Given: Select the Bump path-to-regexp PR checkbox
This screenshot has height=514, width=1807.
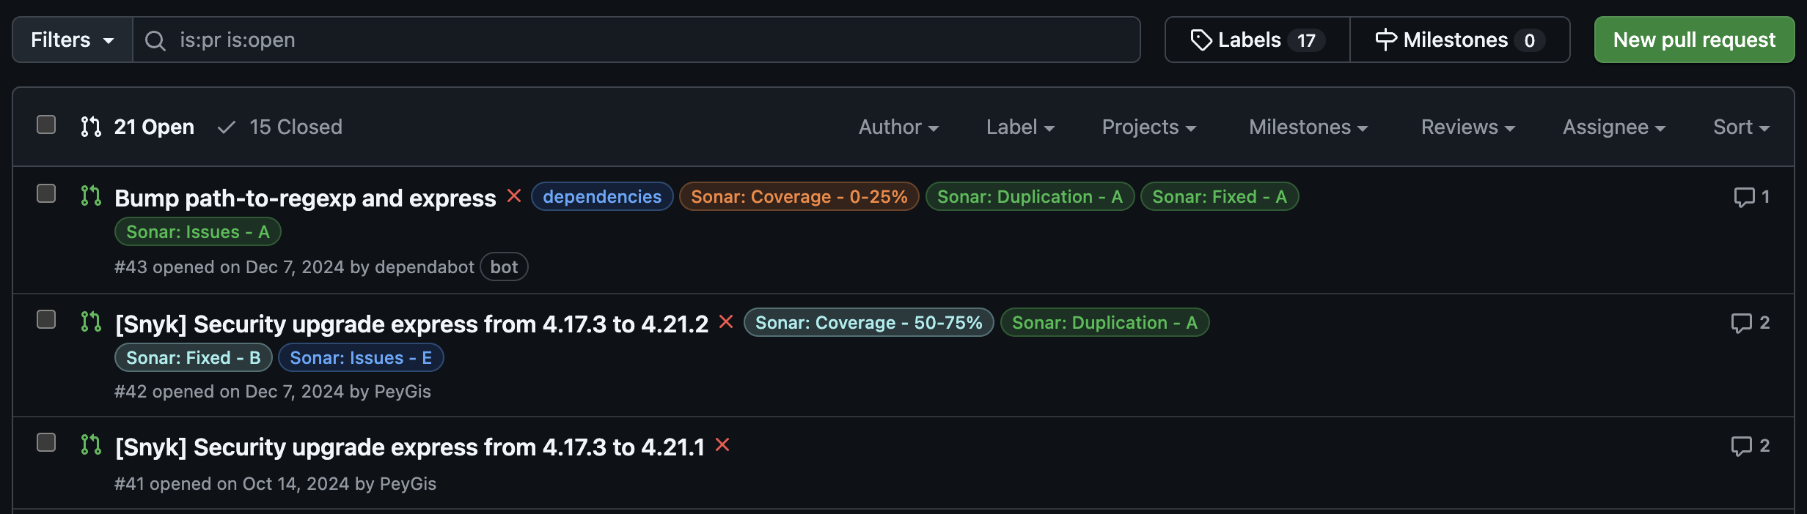Looking at the screenshot, I should click(46, 193).
